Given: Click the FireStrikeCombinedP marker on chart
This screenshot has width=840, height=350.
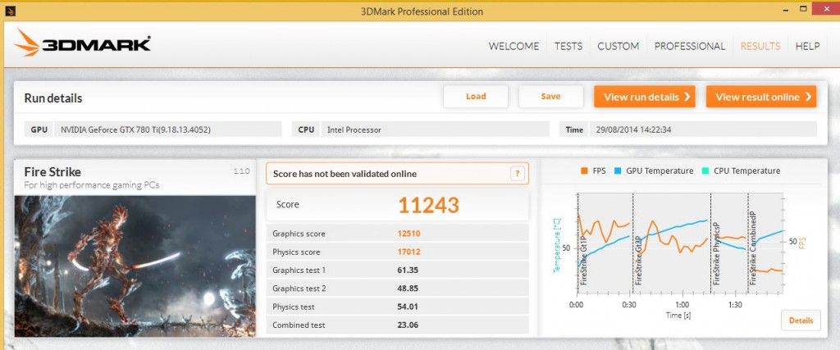Looking at the screenshot, I should pos(753,248).
